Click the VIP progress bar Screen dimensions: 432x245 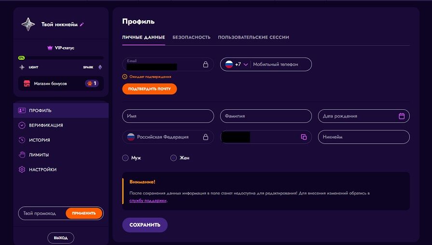[61, 58]
